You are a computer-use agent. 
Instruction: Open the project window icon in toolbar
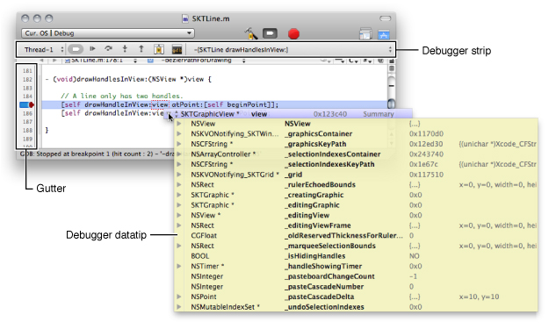coord(365,34)
